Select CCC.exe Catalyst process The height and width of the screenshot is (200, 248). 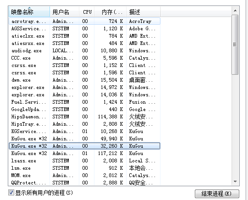85,58
